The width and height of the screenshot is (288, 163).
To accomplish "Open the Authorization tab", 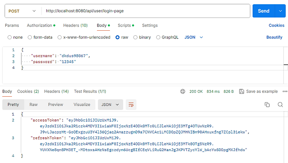I will click(x=41, y=25).
